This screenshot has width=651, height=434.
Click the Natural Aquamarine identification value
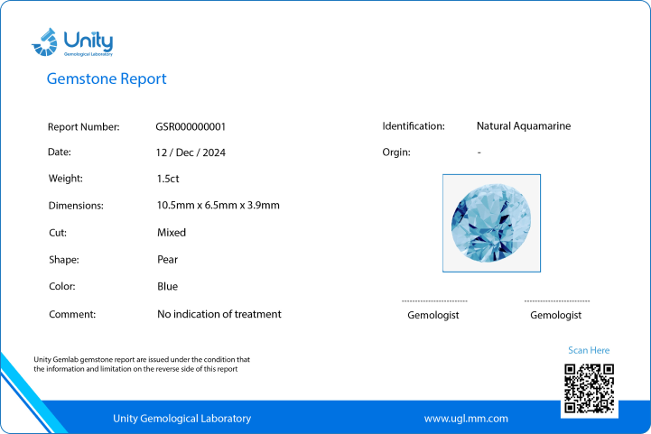click(x=524, y=125)
